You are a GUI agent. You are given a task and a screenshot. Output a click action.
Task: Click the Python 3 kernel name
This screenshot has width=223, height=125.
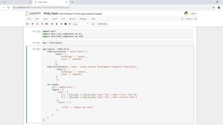click(x=190, y=19)
